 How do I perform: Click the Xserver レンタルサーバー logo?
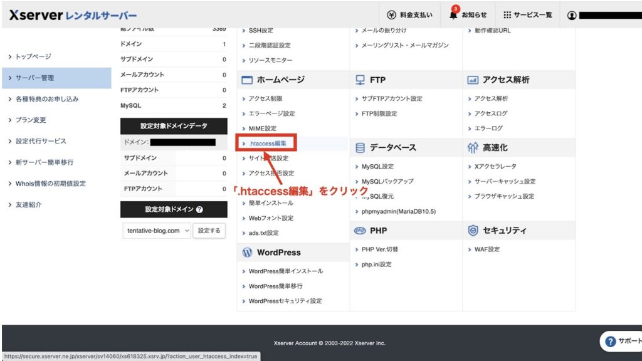tap(73, 16)
